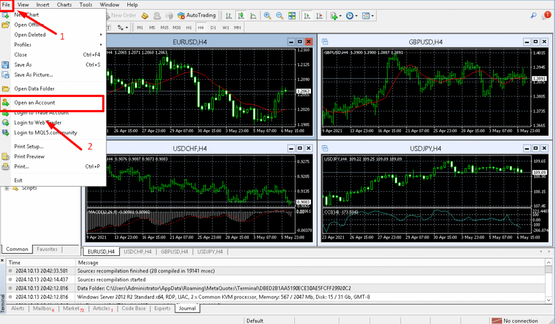Select the M30 timeframe button
This screenshot has width=555, height=324.
(x=177, y=27)
